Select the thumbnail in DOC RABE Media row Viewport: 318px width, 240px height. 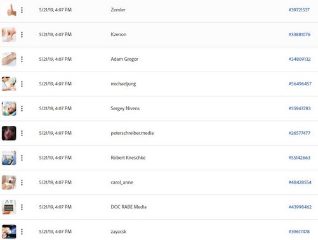(x=9, y=207)
